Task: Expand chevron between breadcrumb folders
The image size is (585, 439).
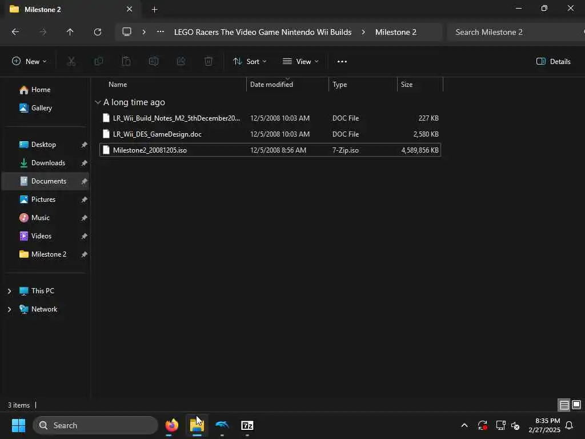Action: pyautogui.click(x=363, y=32)
